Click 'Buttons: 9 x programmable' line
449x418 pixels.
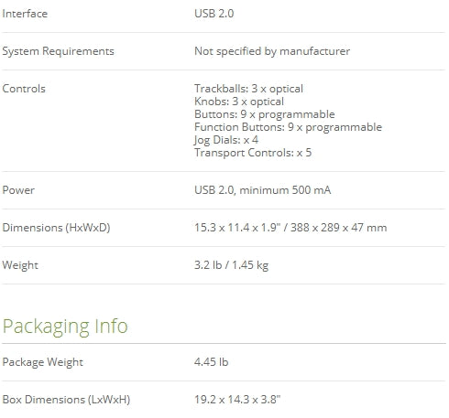pyautogui.click(x=265, y=114)
